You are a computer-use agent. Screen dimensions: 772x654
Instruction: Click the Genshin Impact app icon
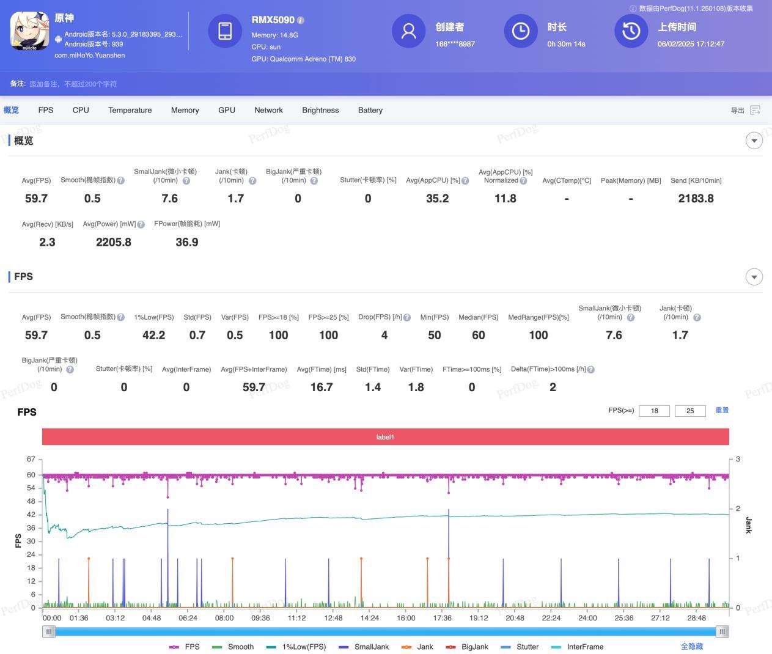pyautogui.click(x=29, y=31)
